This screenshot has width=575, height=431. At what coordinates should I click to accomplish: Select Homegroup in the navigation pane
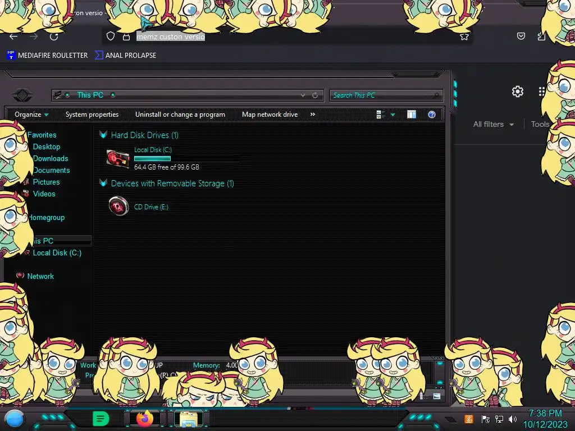pyautogui.click(x=47, y=217)
